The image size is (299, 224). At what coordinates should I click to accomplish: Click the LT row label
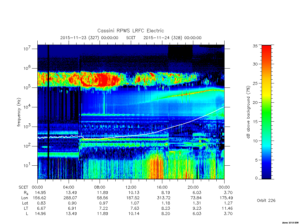26,208
